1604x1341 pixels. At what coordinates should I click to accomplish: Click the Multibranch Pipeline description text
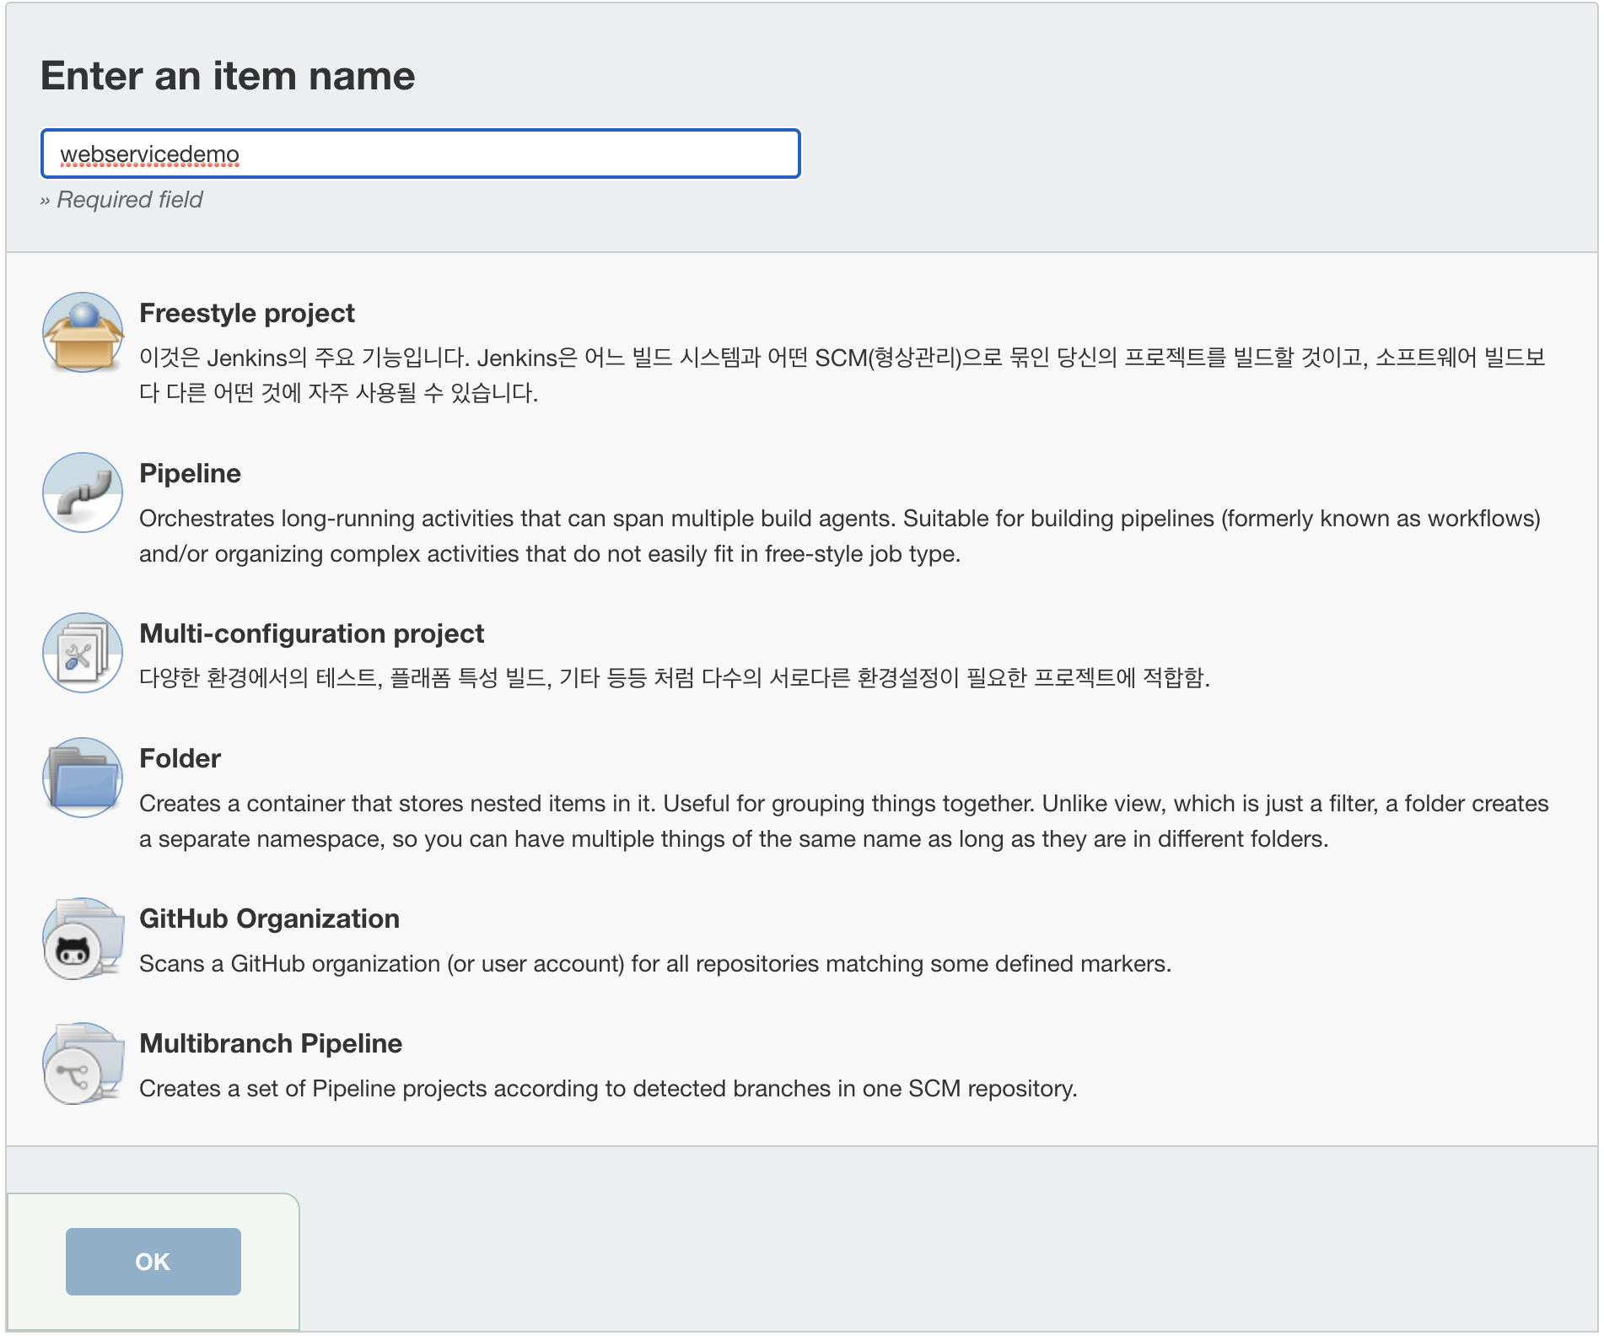[608, 1088]
